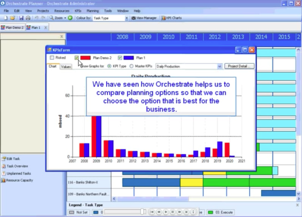Click the skip to start playback button
The width and height of the screenshot is (302, 217).
pos(152,212)
